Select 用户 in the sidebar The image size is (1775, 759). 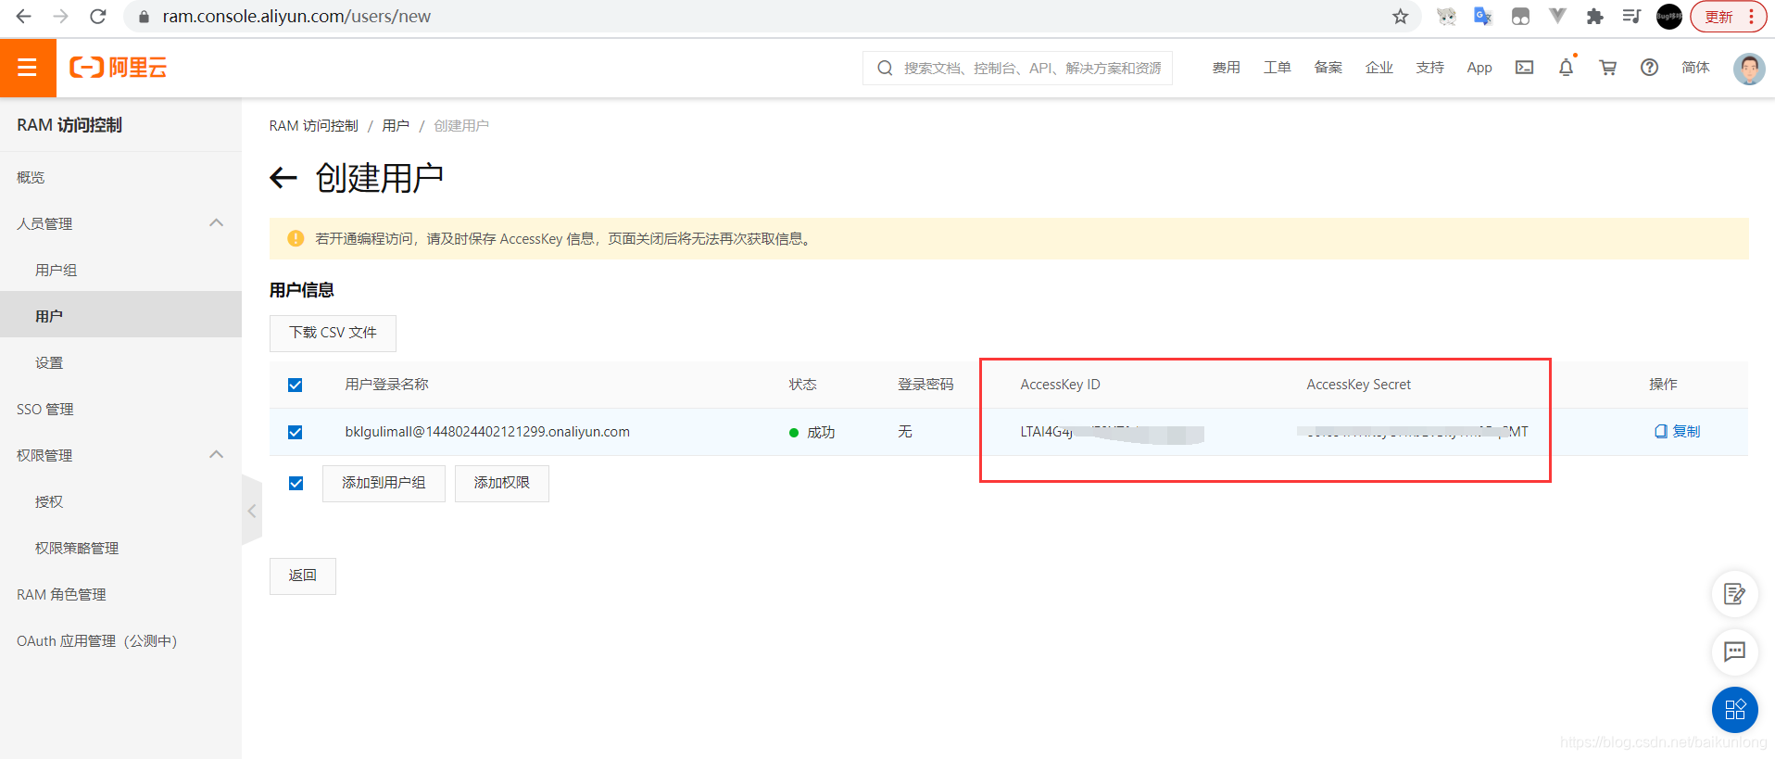pos(120,316)
